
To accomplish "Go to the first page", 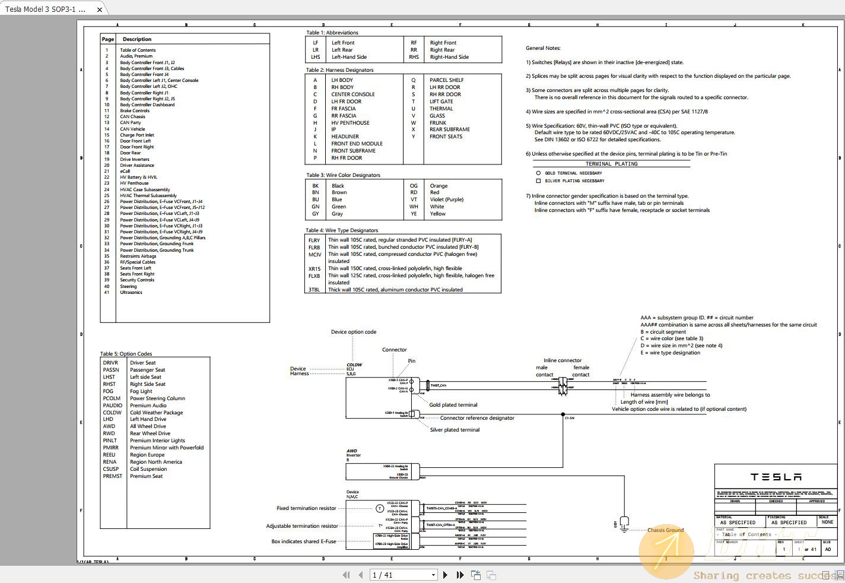I will (347, 575).
